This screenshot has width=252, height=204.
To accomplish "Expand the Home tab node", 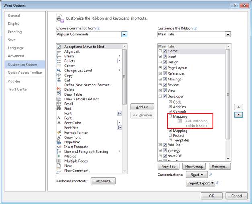I will [x=160, y=51].
